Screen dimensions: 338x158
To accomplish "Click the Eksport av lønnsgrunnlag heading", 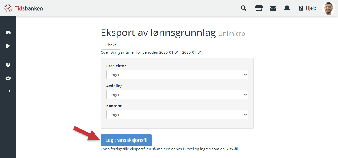I will point(158,33).
